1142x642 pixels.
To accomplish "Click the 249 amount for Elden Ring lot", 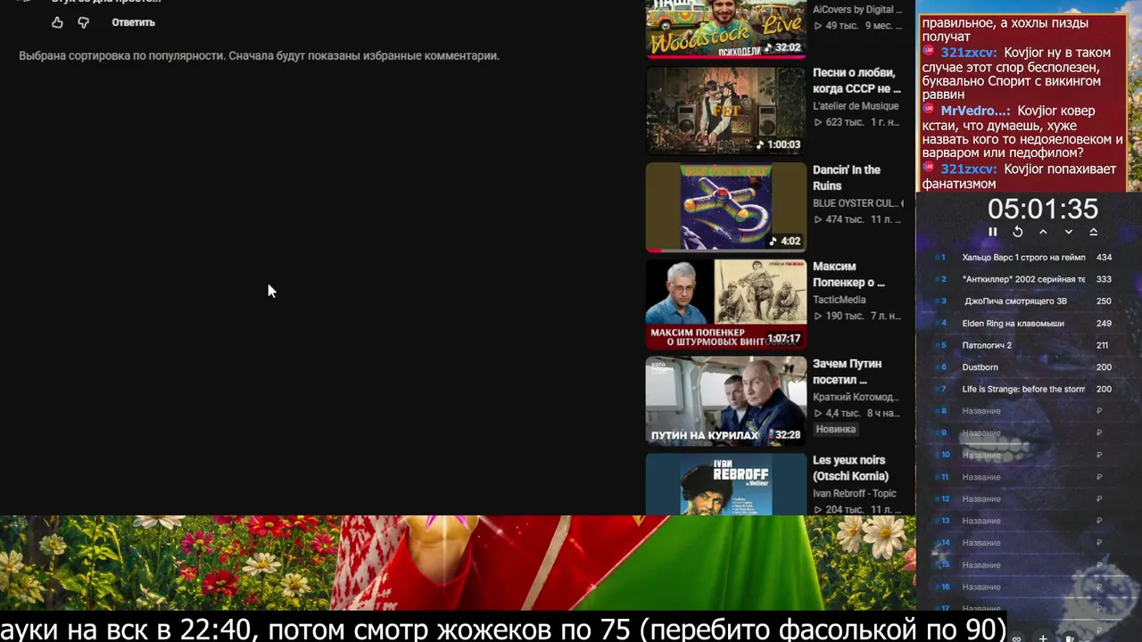I will (1104, 324).
